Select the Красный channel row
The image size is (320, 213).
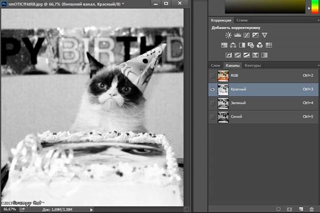point(263,89)
